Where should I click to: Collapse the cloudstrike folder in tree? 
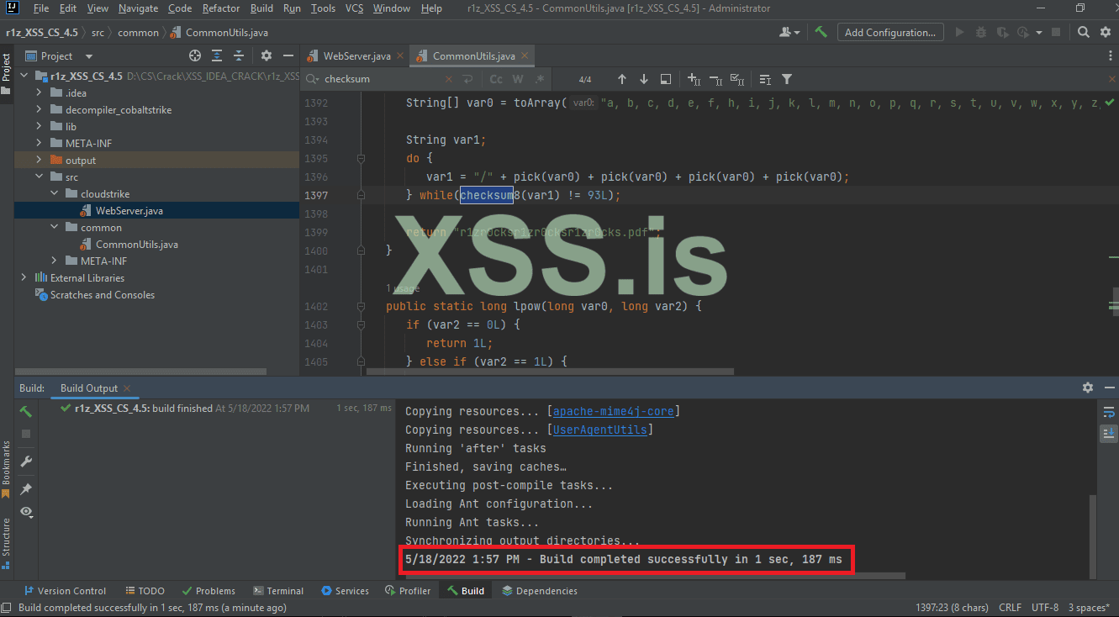point(55,194)
